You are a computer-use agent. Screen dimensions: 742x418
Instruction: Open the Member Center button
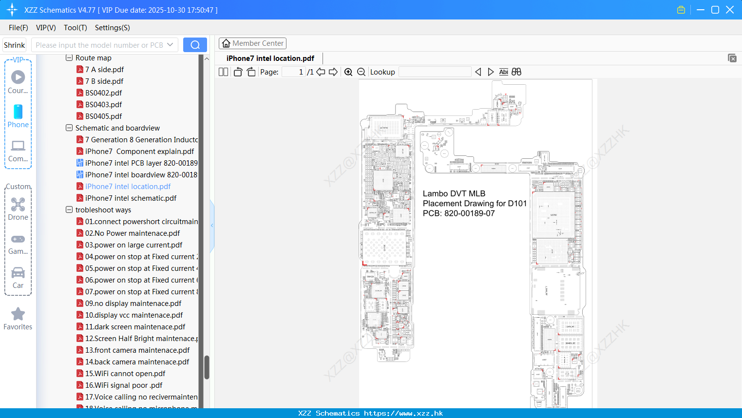pyautogui.click(x=252, y=43)
